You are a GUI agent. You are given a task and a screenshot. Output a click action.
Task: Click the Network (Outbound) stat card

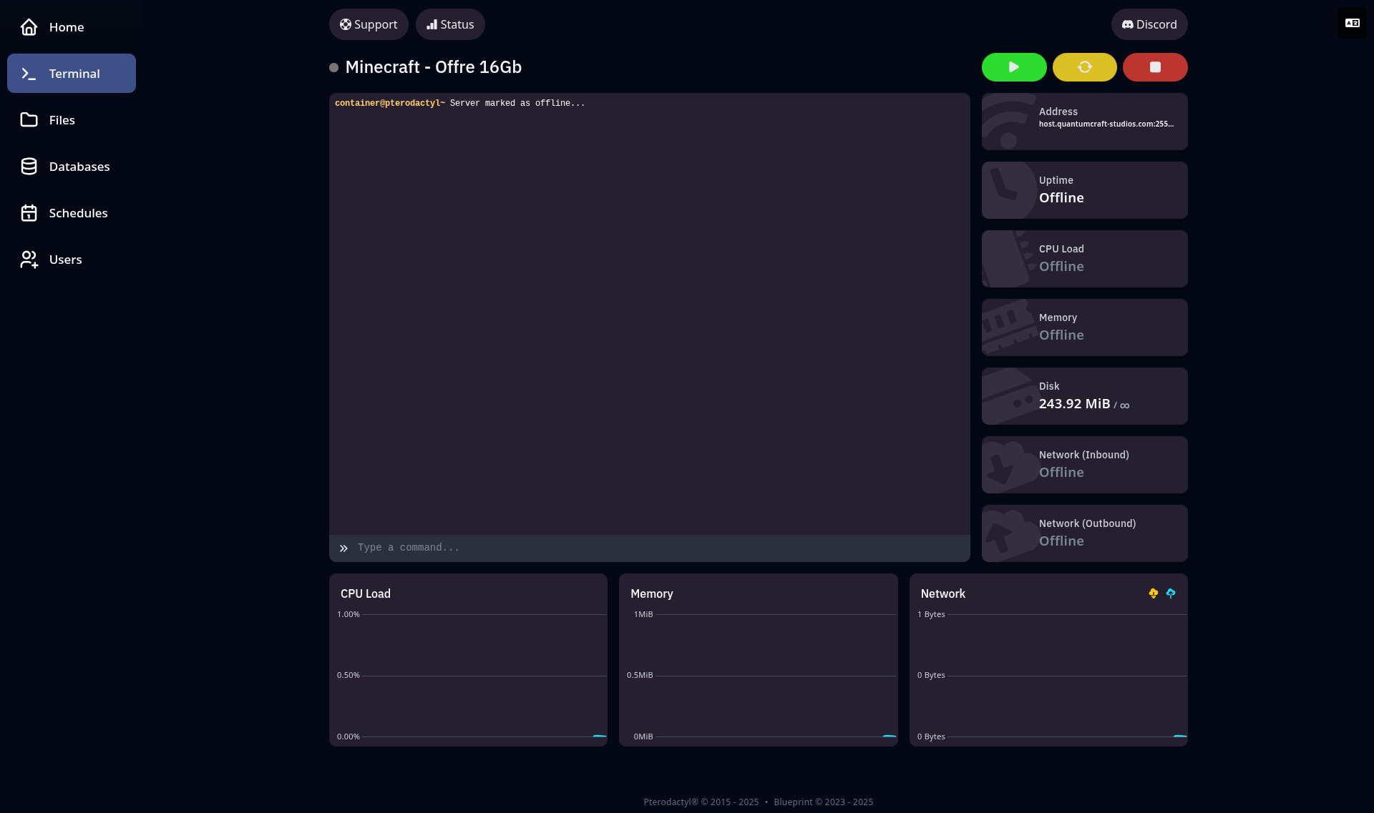point(1085,533)
